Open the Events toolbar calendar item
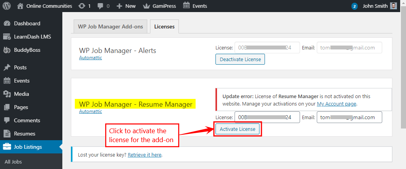 pyautogui.click(x=195, y=6)
